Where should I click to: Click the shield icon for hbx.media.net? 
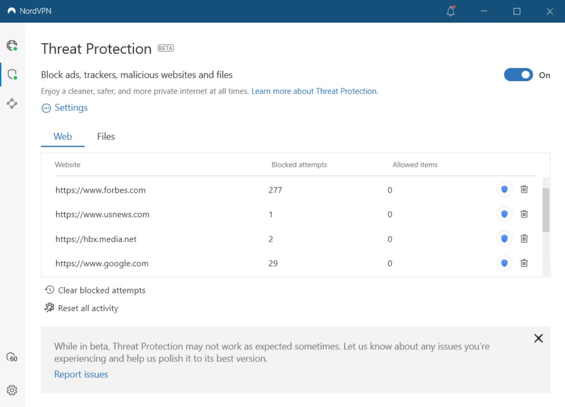[x=504, y=239]
